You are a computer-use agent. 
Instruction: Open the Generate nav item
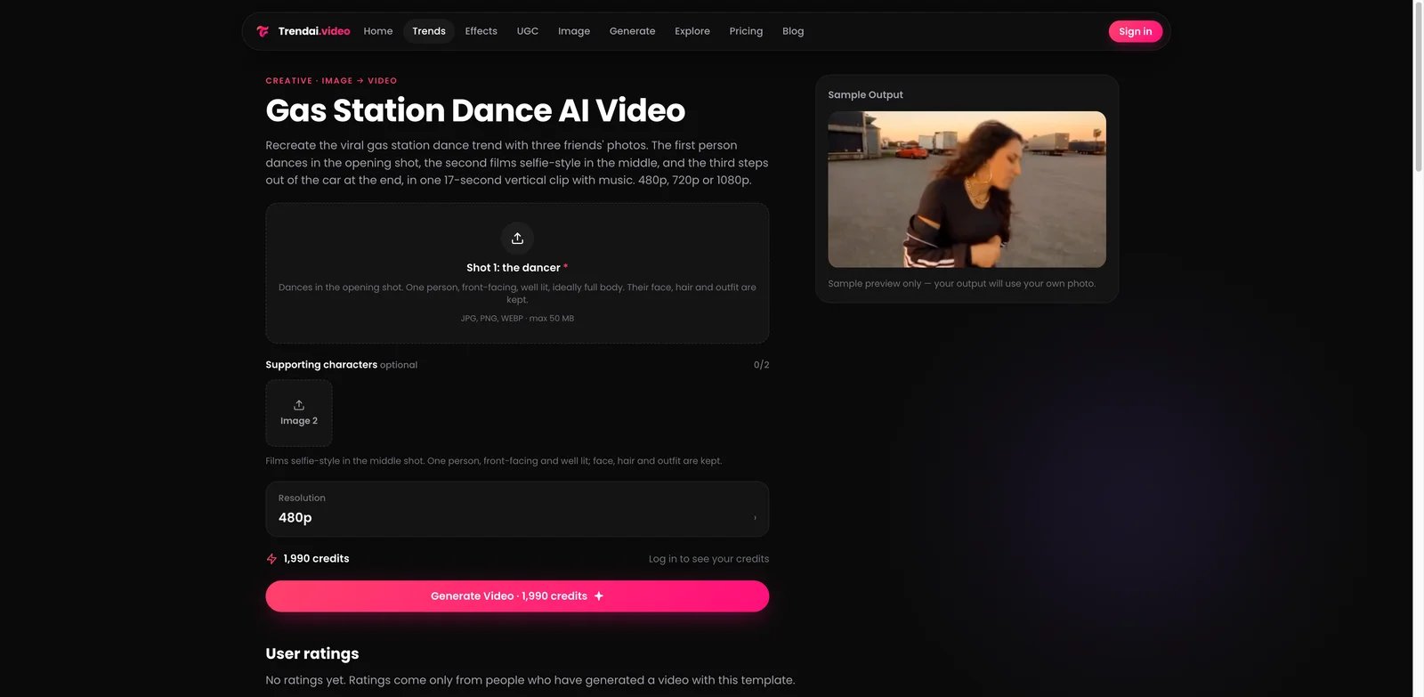point(633,31)
